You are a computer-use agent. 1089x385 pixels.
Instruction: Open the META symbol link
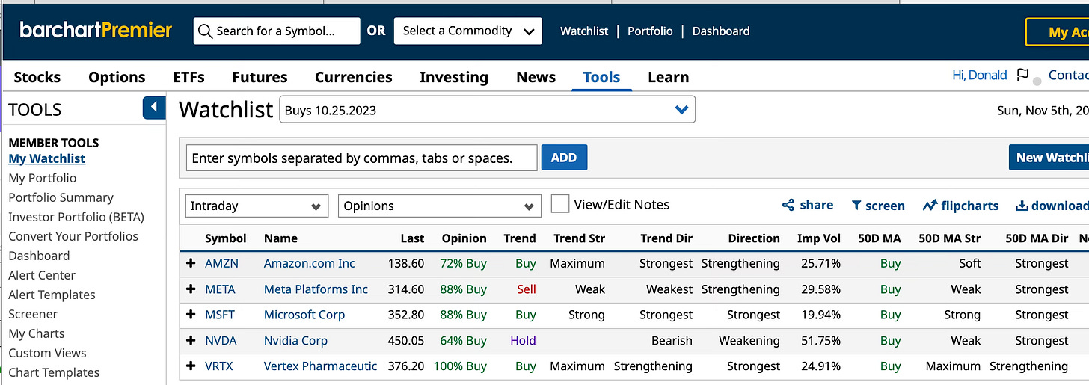220,289
